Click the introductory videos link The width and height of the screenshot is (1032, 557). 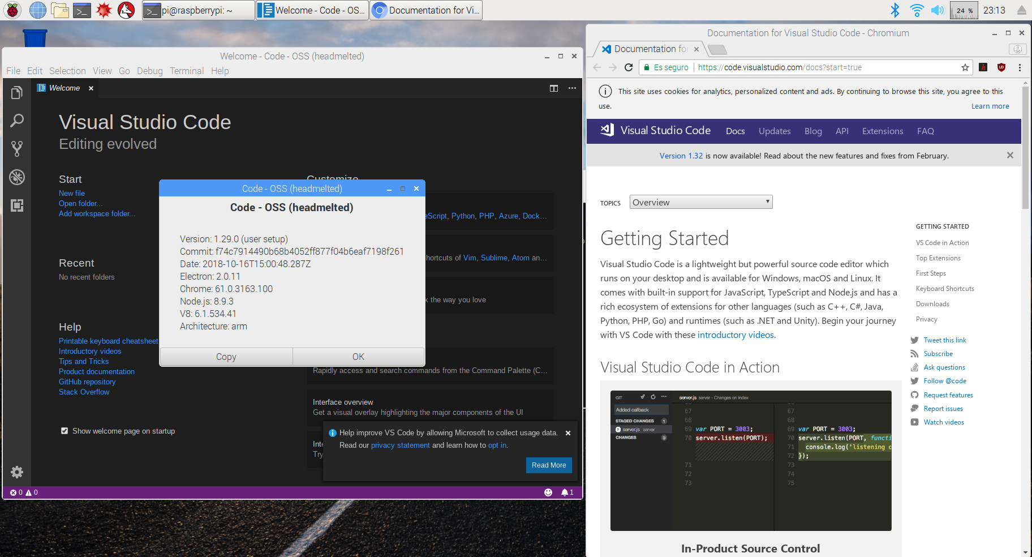[736, 335]
